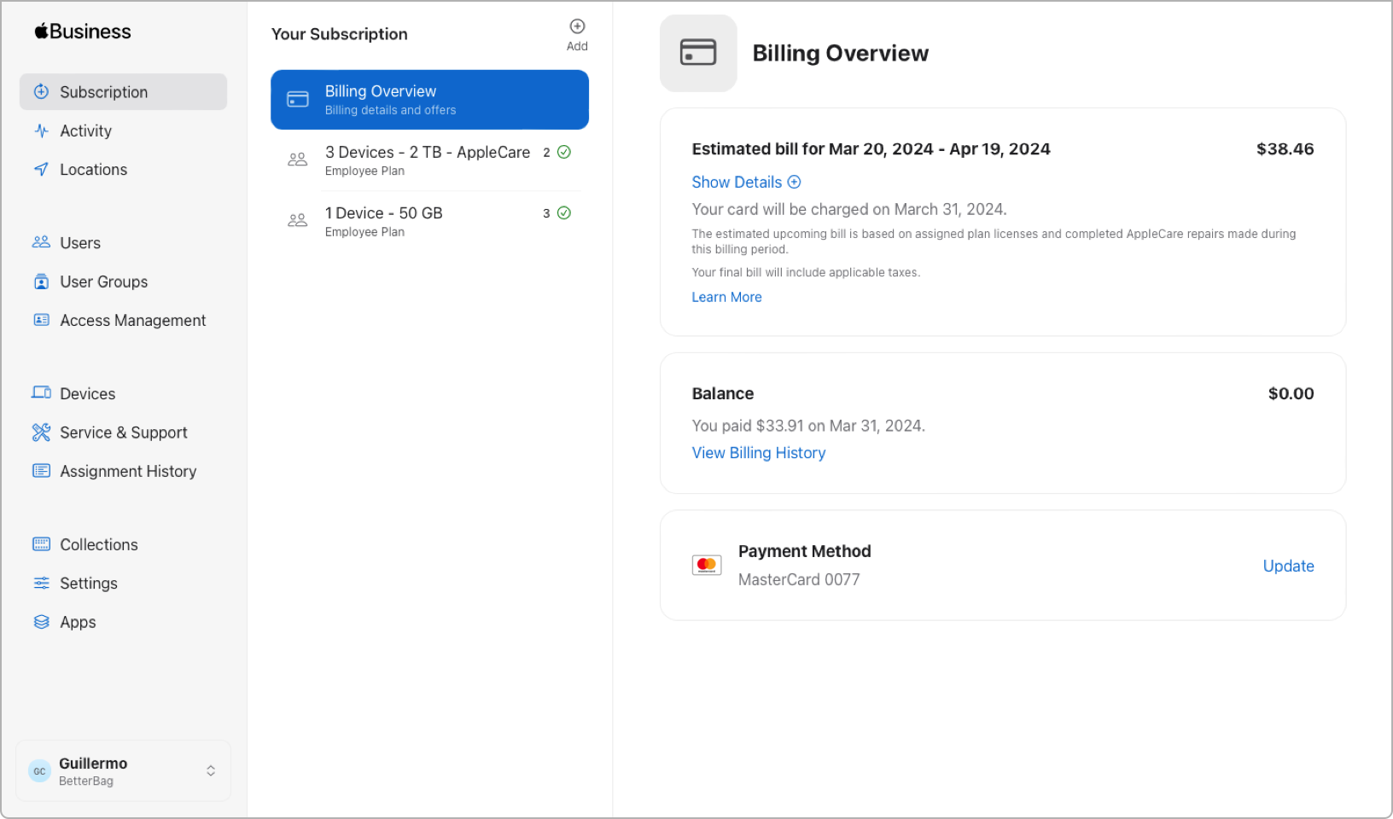Open View Billing History link

(x=759, y=453)
